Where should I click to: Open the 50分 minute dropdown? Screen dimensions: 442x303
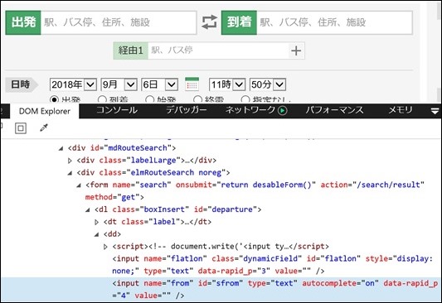tap(268, 84)
